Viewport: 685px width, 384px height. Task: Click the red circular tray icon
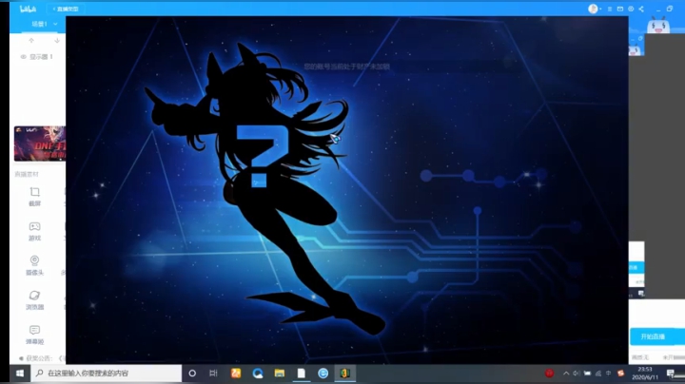pos(549,374)
